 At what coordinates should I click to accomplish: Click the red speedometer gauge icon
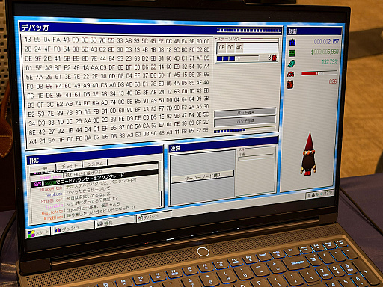pyautogui.click(x=291, y=74)
